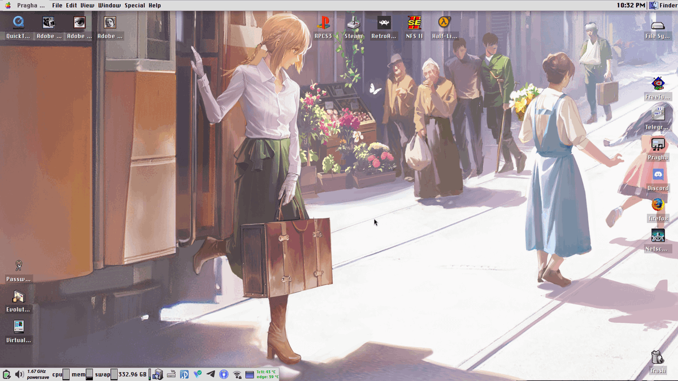Click the power plug tray icon
This screenshot has height=381, width=678.
coord(224,374)
